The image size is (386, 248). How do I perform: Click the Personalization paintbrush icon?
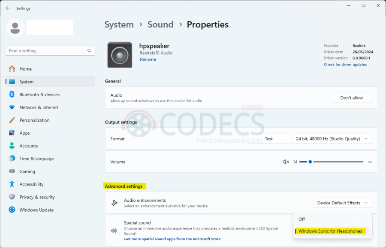click(12, 120)
